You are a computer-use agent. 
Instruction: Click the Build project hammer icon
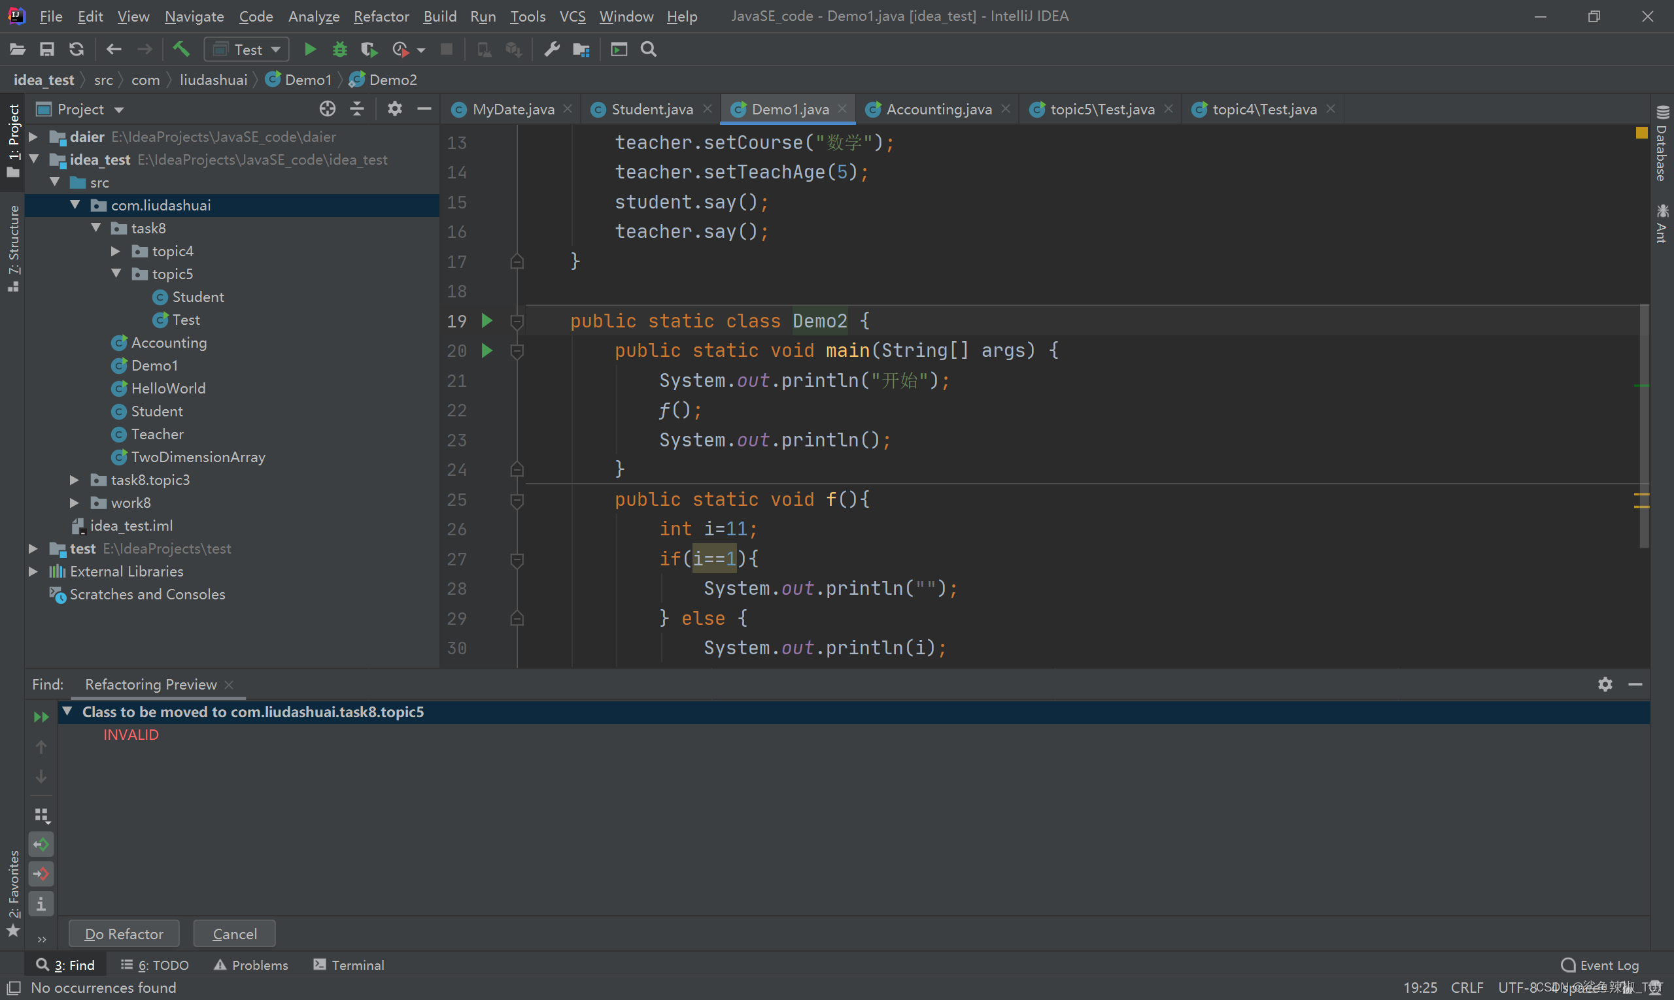[180, 49]
